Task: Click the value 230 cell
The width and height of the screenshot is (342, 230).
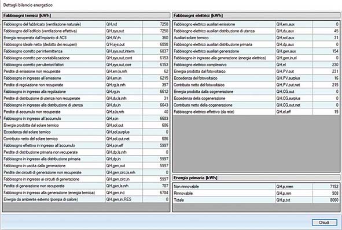Action: pyautogui.click(x=326, y=65)
